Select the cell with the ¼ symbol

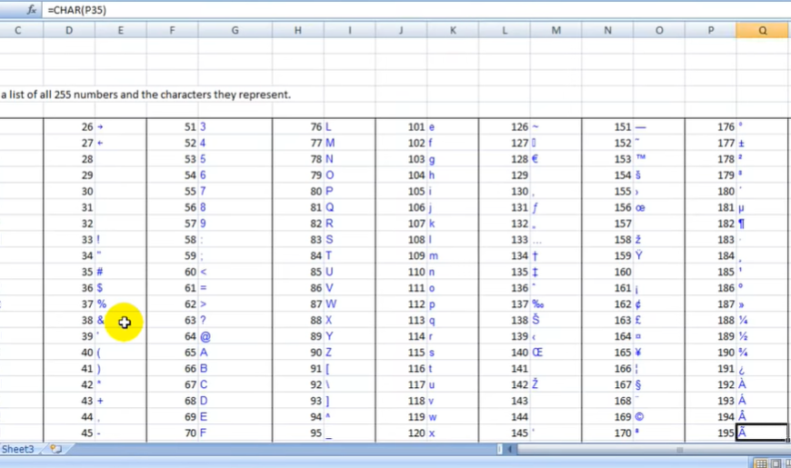click(762, 320)
